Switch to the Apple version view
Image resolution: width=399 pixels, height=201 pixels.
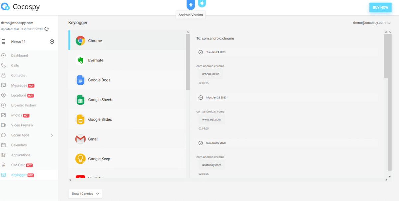pos(201,4)
